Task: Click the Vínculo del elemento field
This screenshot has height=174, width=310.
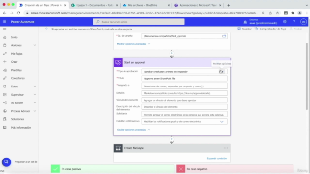Action: tap(185, 100)
